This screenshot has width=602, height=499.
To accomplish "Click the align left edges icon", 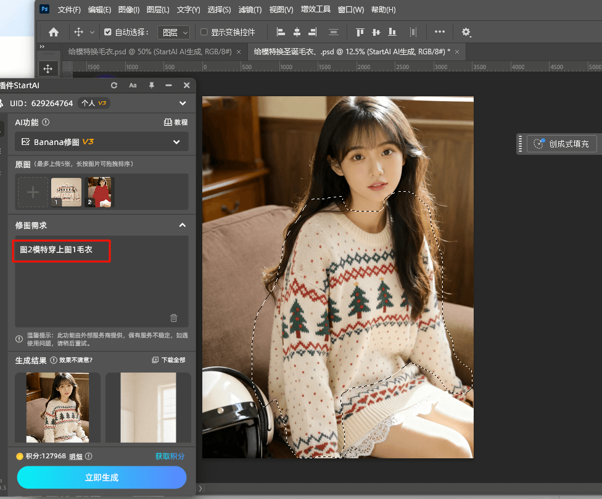I will pyautogui.click(x=281, y=32).
